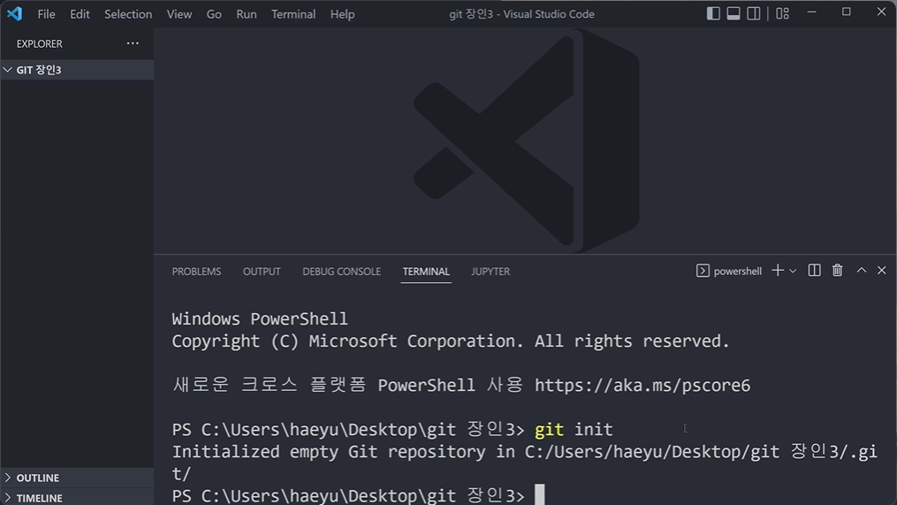Viewport: 897px width, 505px height.
Task: Maximize panel size with chevron up
Action: coord(861,271)
